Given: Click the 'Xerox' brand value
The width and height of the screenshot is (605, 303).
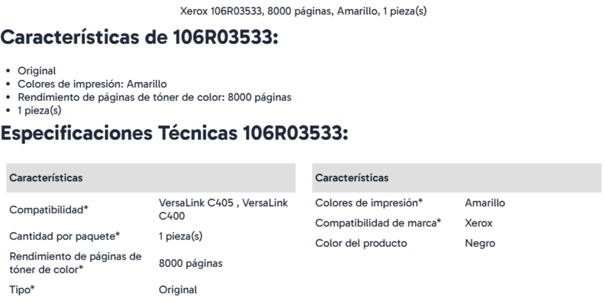Looking at the screenshot, I should [x=479, y=223].
